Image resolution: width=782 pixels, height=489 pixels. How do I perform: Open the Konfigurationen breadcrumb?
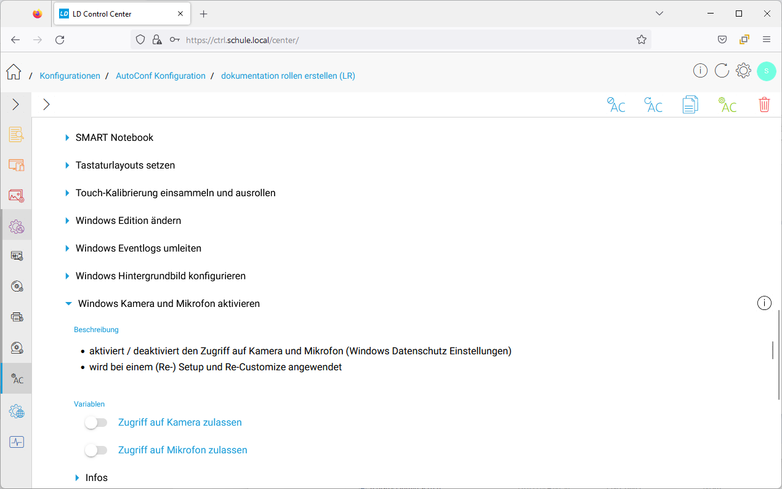[x=70, y=76]
